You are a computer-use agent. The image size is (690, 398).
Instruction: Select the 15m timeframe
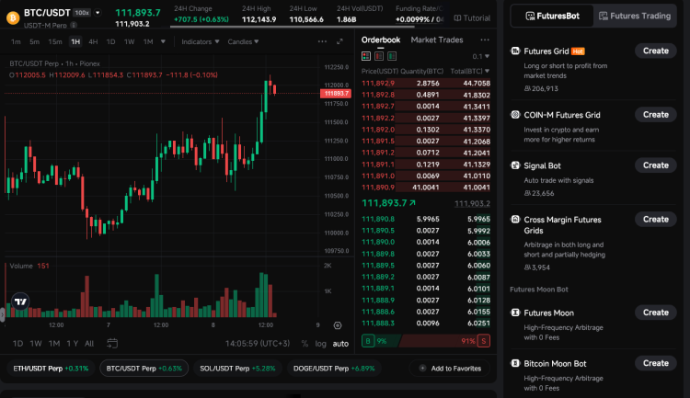(x=55, y=41)
